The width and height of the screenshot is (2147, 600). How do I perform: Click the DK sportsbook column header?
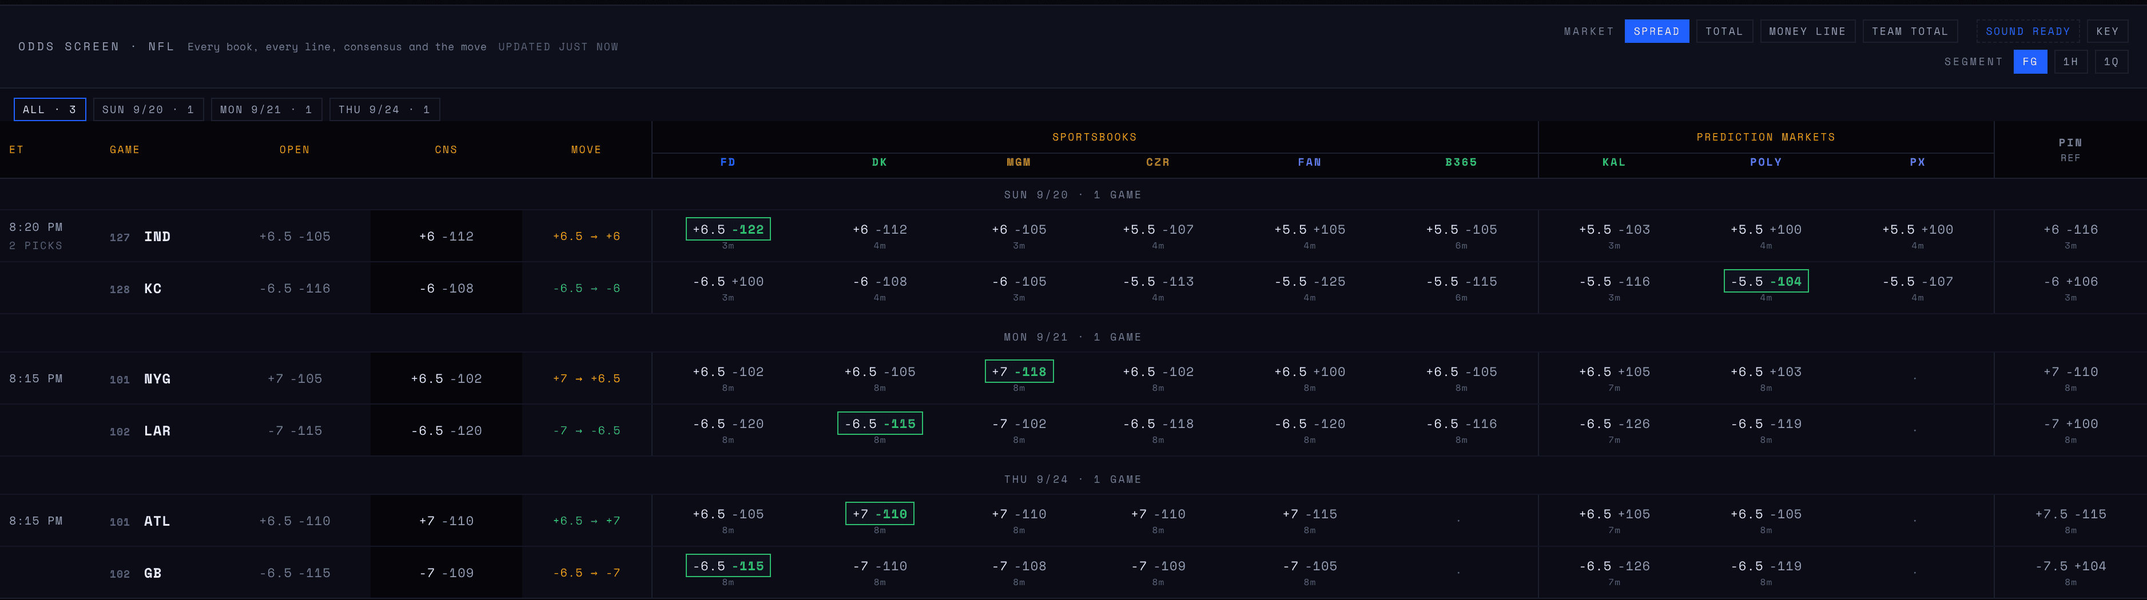879,162
